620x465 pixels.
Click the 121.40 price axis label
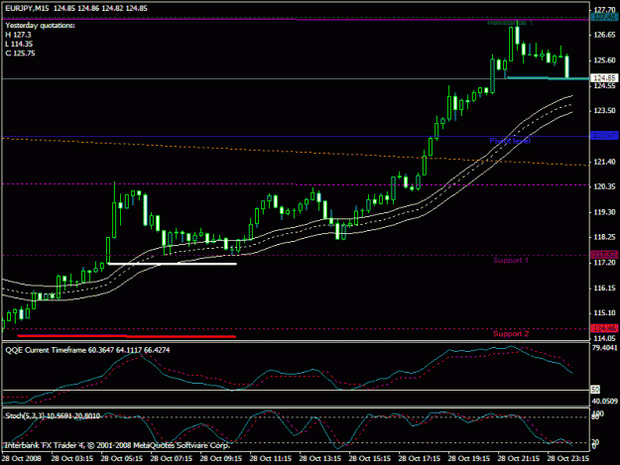(604, 162)
